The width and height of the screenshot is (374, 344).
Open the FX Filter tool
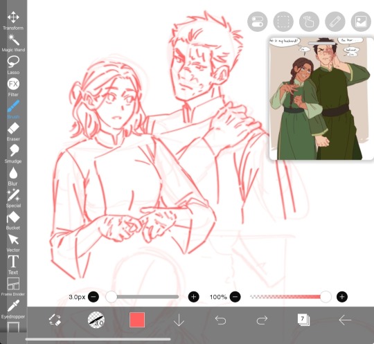coord(13,87)
